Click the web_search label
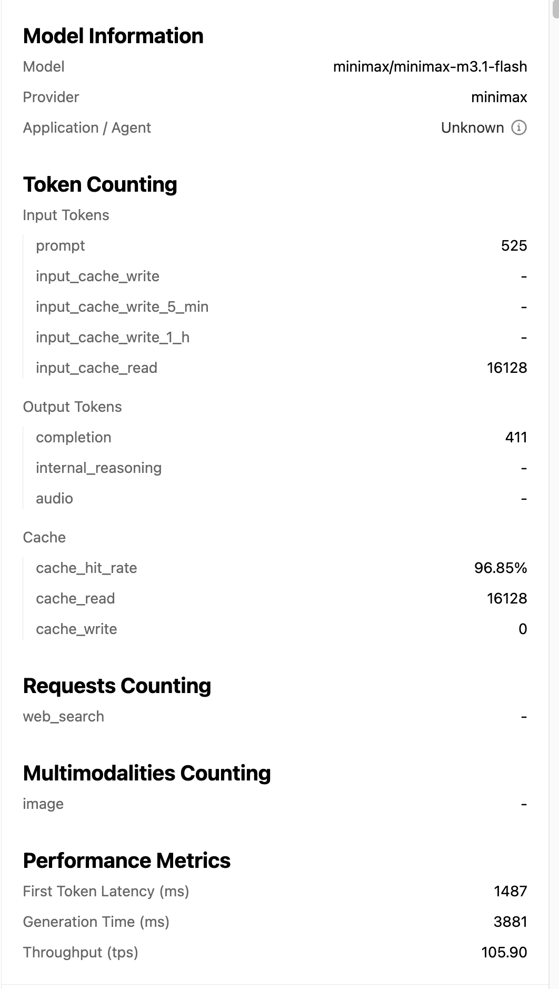Viewport: 559px width, 989px height. (x=64, y=717)
